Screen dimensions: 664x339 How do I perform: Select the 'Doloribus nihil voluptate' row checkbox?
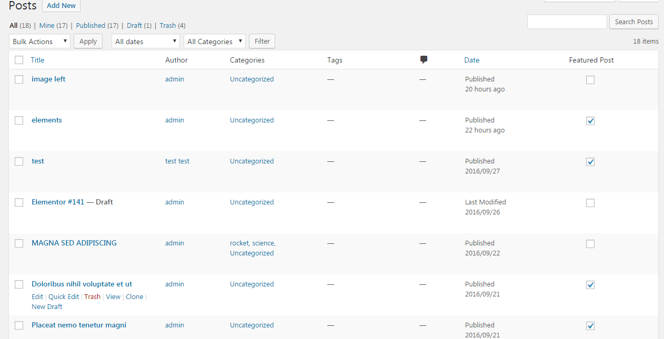tap(19, 284)
